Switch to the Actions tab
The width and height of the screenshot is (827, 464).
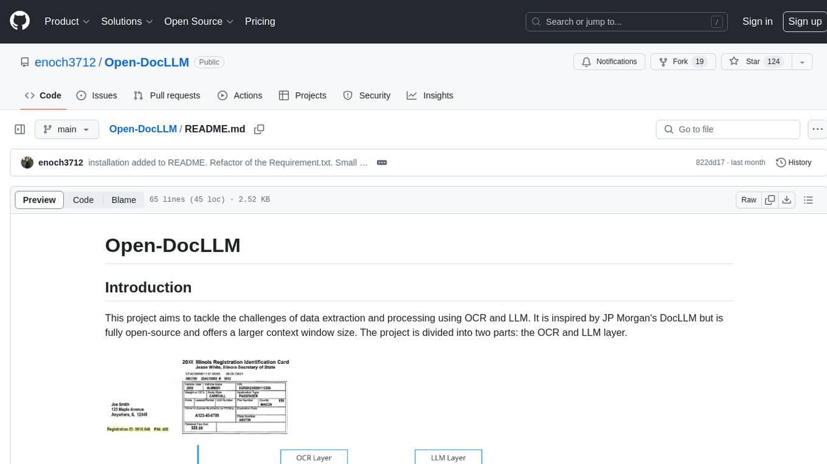[x=240, y=95]
